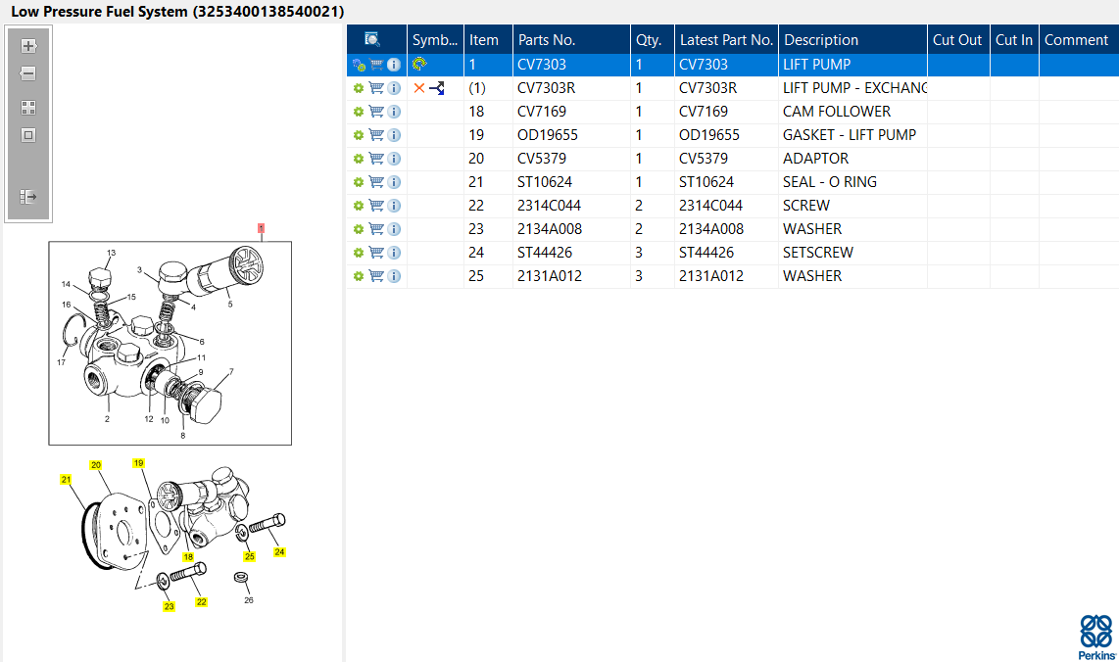Select callout 21 on the diagram
The image size is (1119, 662).
(66, 480)
